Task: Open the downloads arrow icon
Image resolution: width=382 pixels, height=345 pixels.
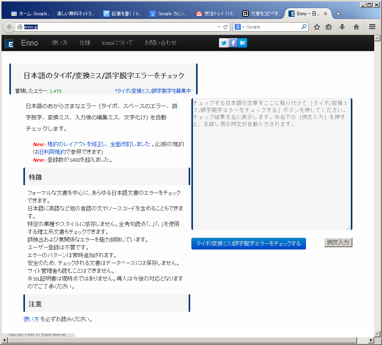Action: pos(342,27)
